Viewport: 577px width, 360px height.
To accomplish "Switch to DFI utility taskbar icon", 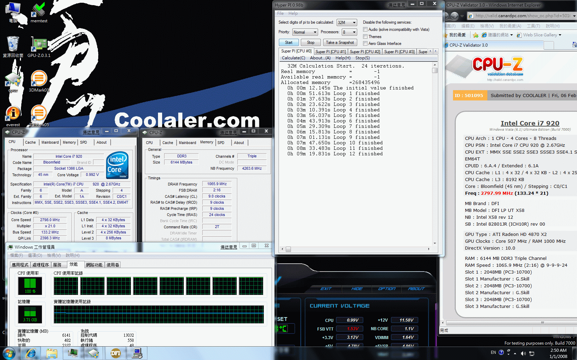I will (x=115, y=353).
